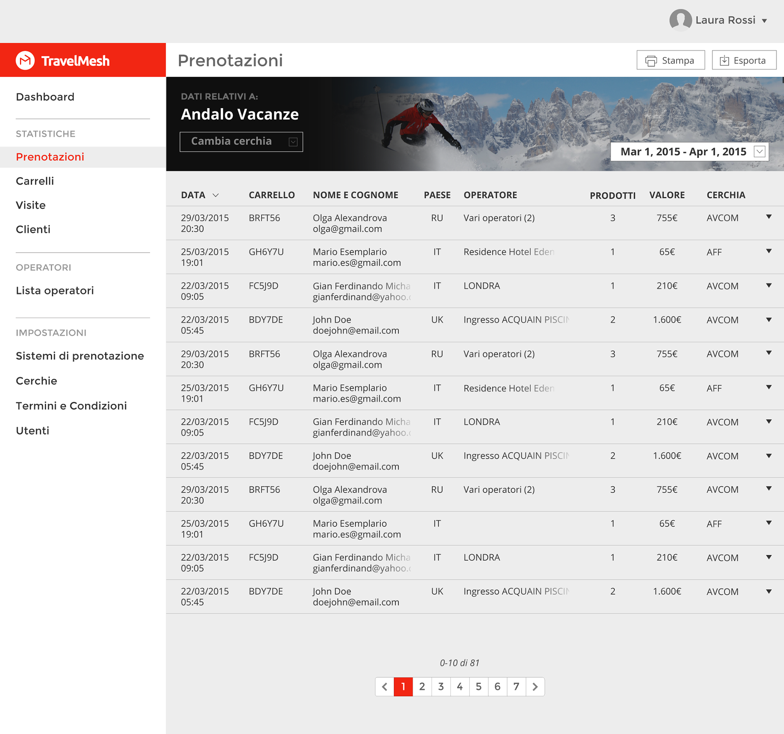Click the '0-10 di 81' pagination count
This screenshot has width=784, height=734.
pos(459,663)
